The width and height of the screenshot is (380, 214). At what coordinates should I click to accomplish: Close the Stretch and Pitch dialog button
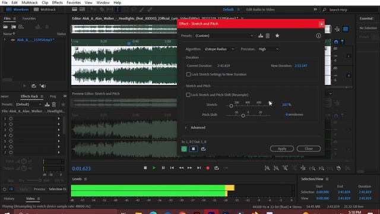point(309,149)
